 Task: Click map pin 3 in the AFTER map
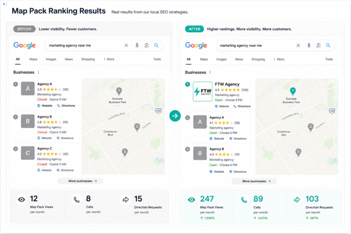[x=298, y=152]
